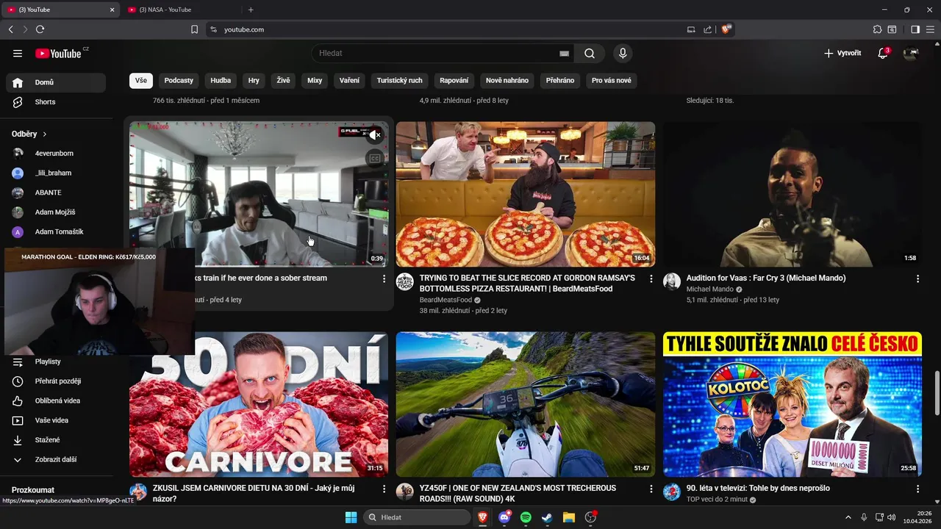The width and height of the screenshot is (941, 529).
Task: Select the Hudba filter chip
Action: [x=221, y=81]
